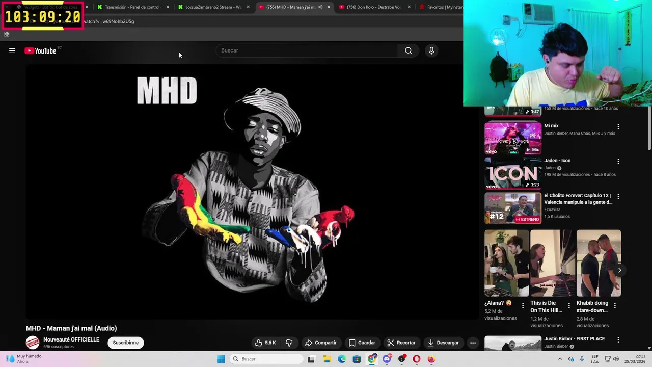
Task: Focus the YouTube Buscar search field
Action: [307, 50]
